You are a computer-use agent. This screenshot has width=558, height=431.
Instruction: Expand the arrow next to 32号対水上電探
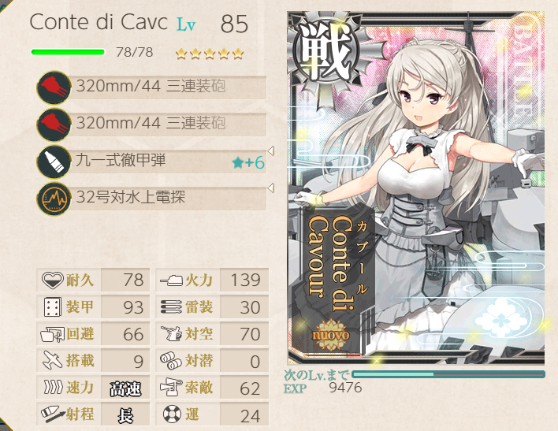pos(270,188)
